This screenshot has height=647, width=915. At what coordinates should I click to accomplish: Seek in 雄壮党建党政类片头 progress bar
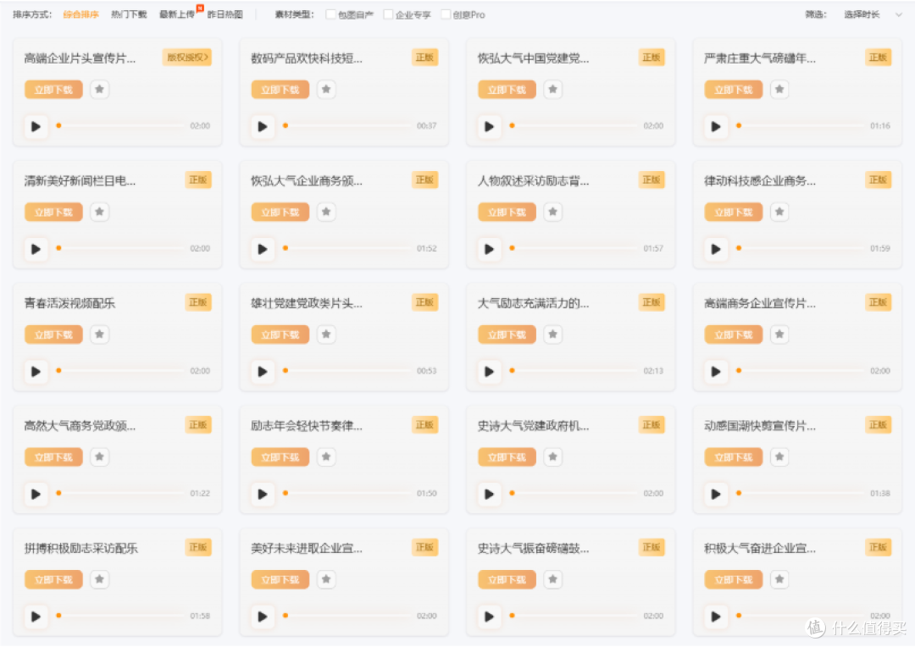(x=347, y=370)
